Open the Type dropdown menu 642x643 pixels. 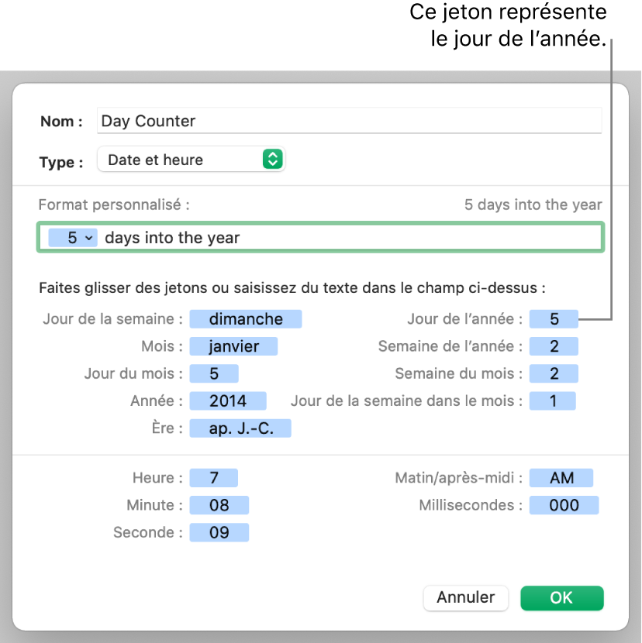coord(192,160)
